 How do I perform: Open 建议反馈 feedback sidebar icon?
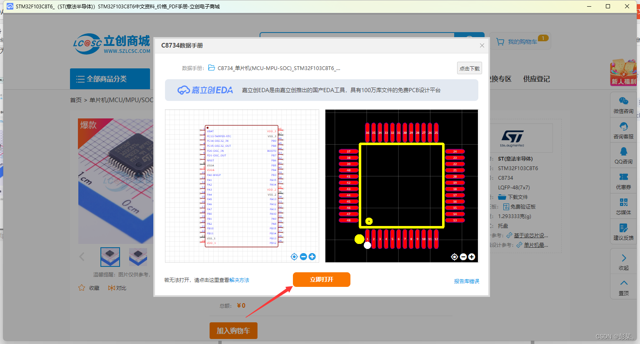coord(623,232)
